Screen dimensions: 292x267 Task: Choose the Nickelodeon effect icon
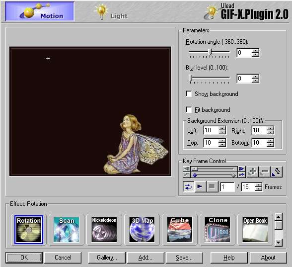click(104, 230)
